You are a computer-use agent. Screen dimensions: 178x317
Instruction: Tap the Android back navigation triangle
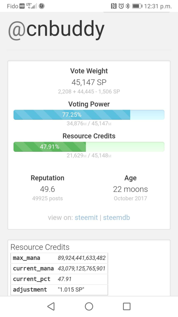coord(51,306)
